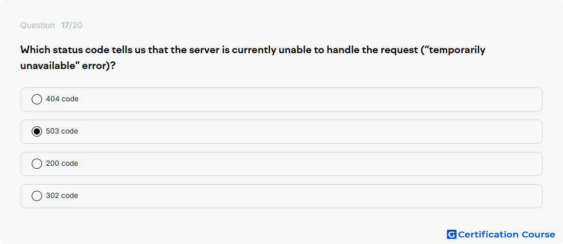This screenshot has width=563, height=244.
Task: Click the "404 code" answer label text
Action: coord(62,99)
